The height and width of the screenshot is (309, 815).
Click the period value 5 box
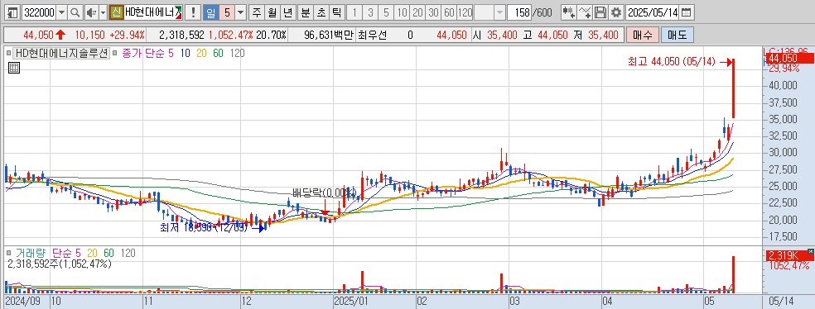[x=227, y=12]
